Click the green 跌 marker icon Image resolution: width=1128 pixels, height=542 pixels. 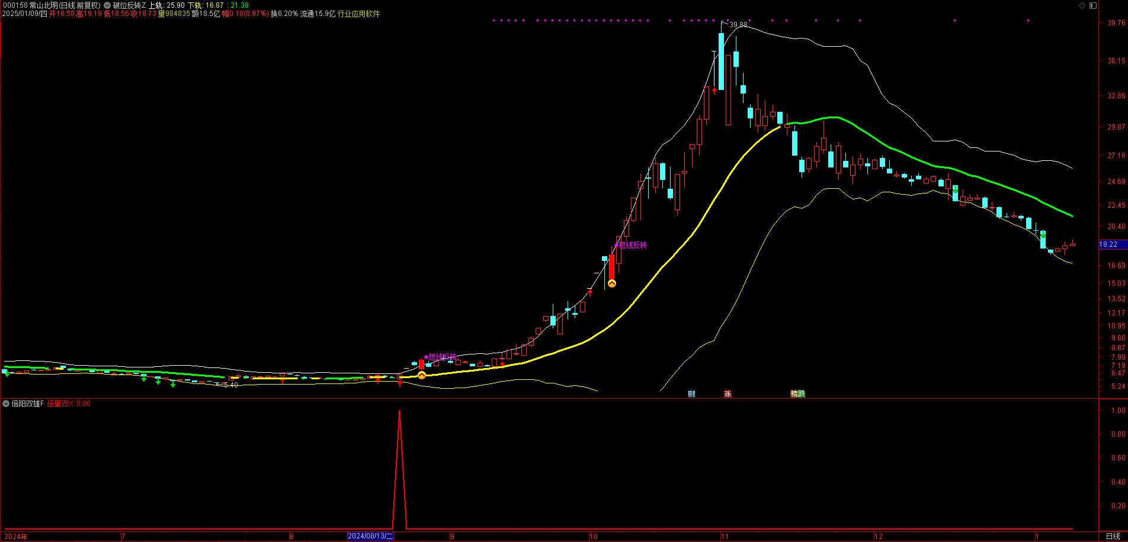click(802, 394)
